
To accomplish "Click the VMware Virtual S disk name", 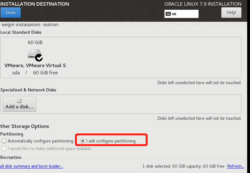I will (x=35, y=66).
